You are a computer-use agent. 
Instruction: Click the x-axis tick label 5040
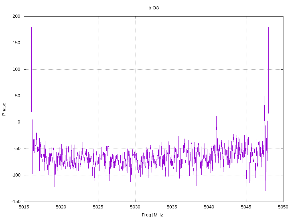tap(209, 207)
